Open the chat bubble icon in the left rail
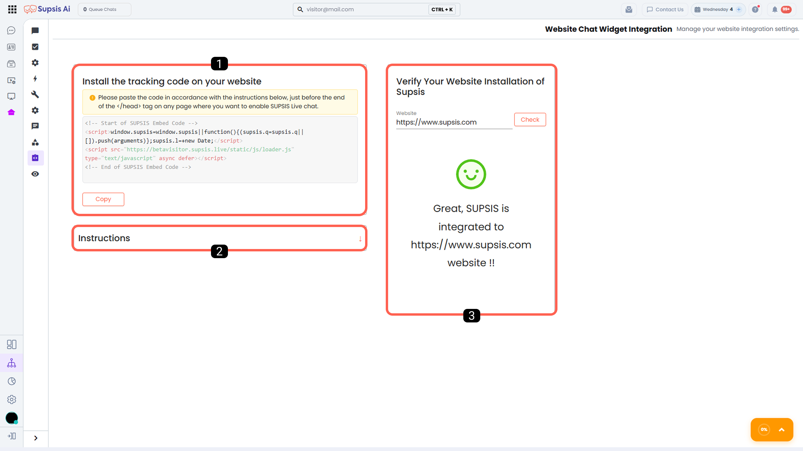The width and height of the screenshot is (803, 451). click(11, 30)
